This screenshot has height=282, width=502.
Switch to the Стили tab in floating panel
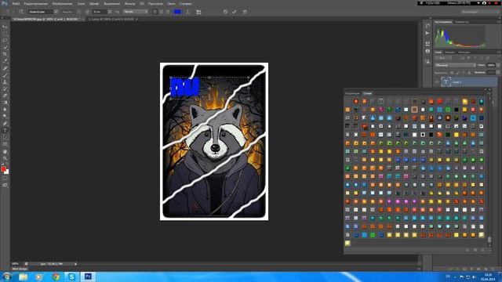[x=368, y=93]
